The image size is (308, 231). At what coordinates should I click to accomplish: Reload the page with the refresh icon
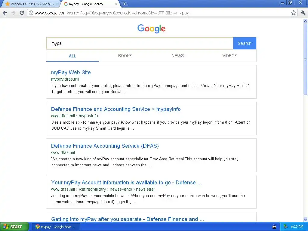pos(22,13)
